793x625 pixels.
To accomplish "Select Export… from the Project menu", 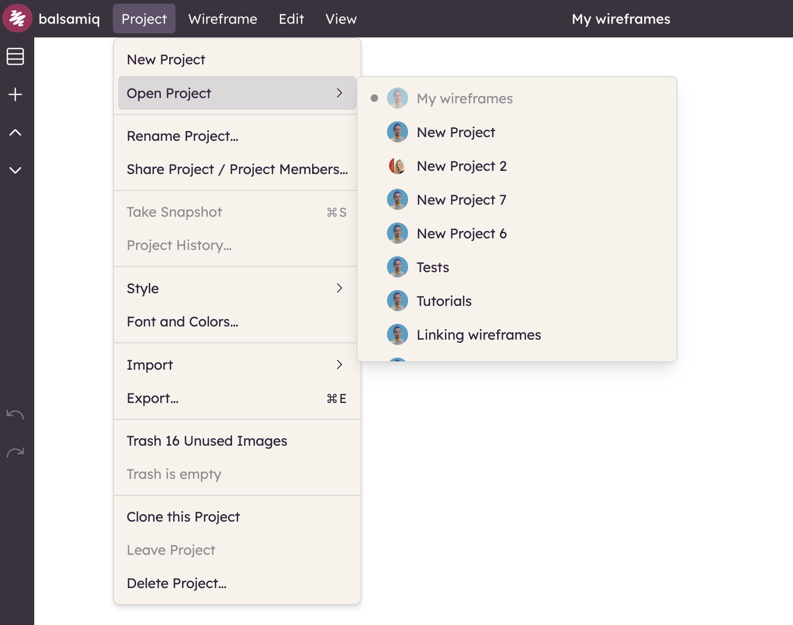I will tap(153, 398).
